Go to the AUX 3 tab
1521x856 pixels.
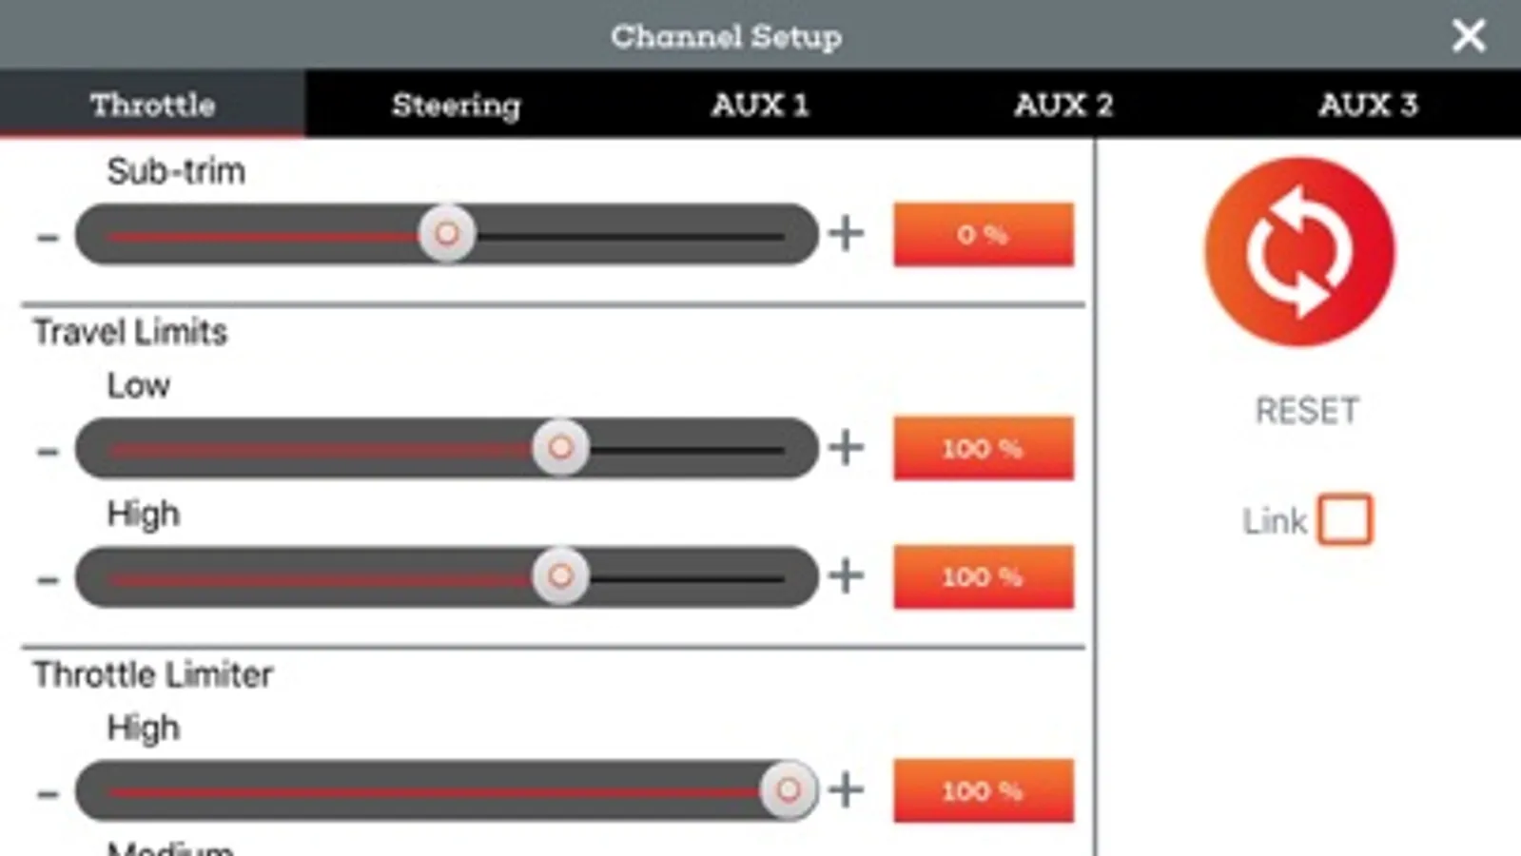(1368, 104)
